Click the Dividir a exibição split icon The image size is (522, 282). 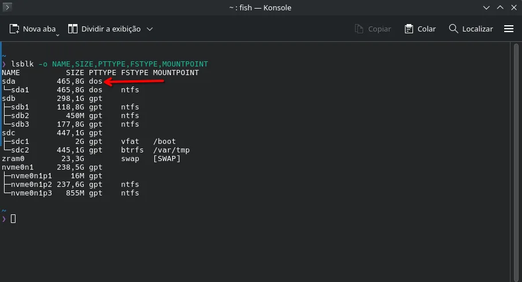73,29
